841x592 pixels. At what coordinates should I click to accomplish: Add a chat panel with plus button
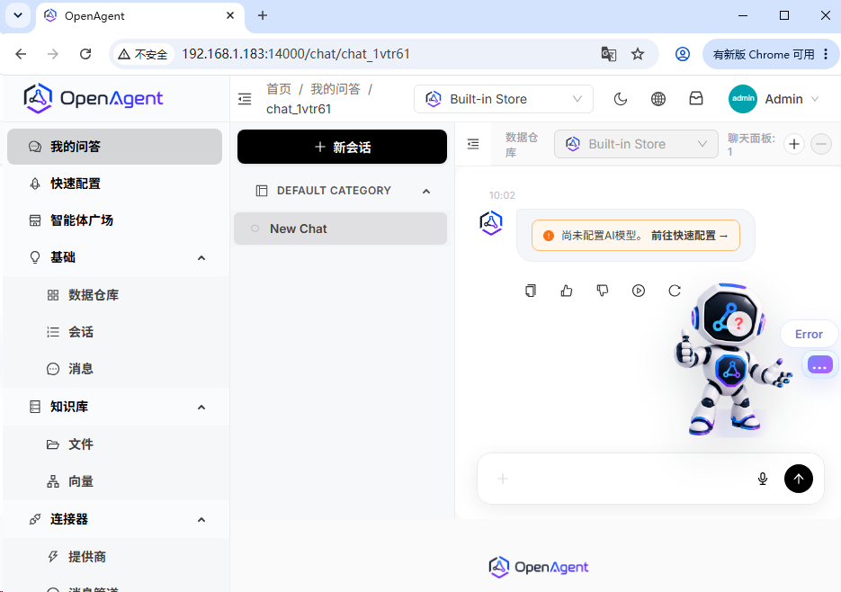coord(794,144)
